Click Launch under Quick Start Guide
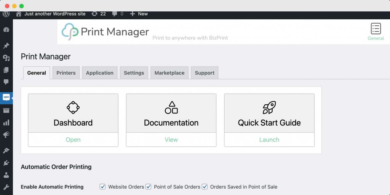390x195 pixels. [x=269, y=140]
